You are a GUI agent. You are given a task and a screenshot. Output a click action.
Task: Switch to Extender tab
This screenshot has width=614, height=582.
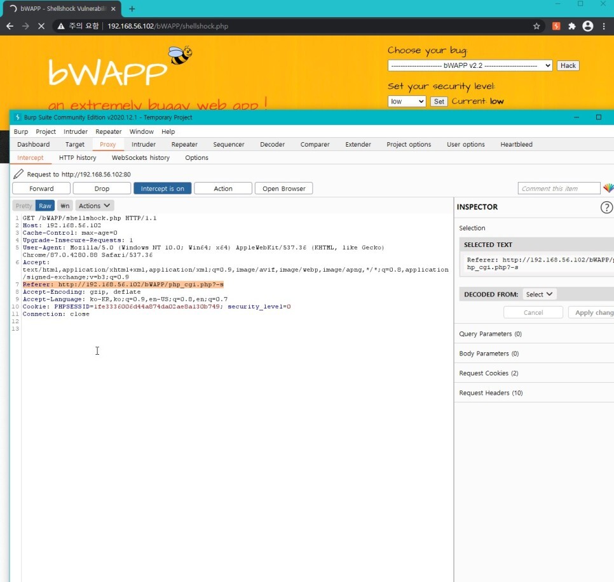(x=358, y=144)
